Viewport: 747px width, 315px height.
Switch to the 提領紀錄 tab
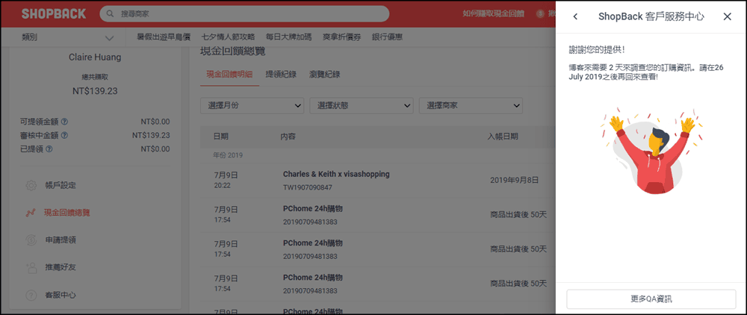pyautogui.click(x=281, y=74)
